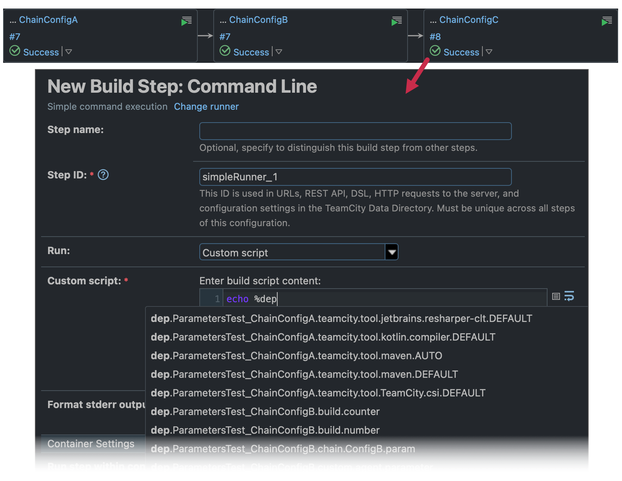The image size is (622, 481).
Task: Expand the Success status dropdown on ChainConfigC
Action: click(489, 52)
